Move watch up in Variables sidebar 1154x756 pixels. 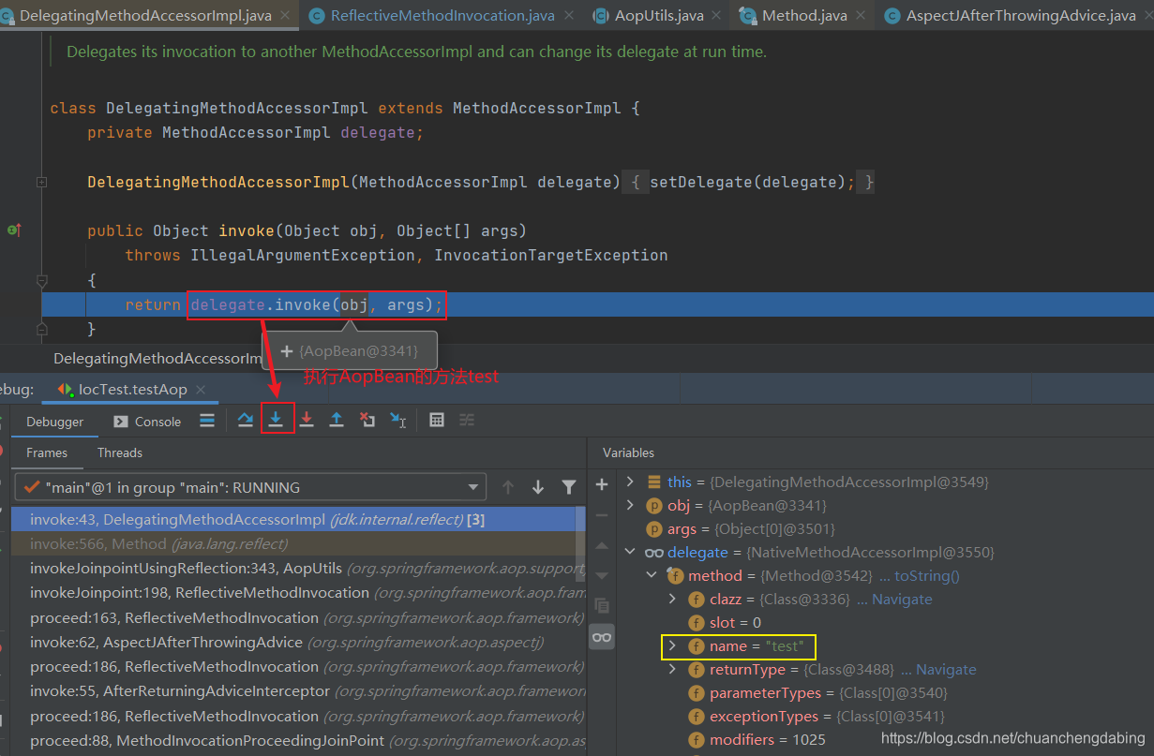(x=602, y=545)
